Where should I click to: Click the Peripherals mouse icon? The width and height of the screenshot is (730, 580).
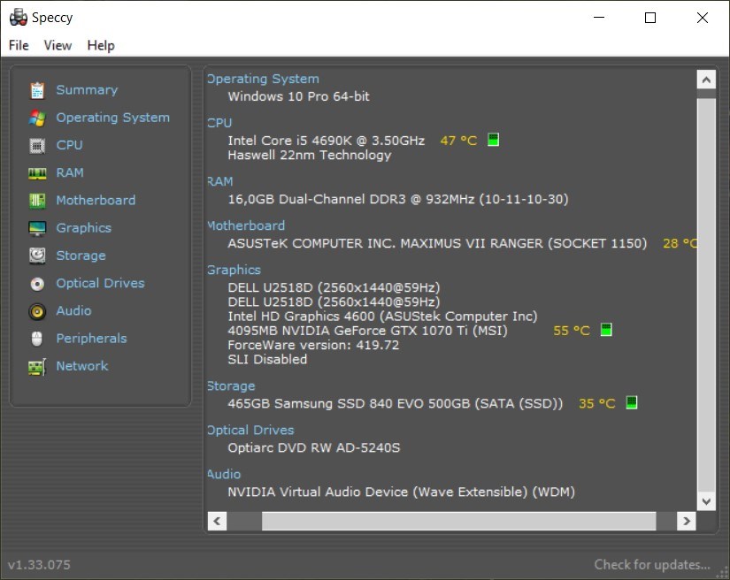(37, 339)
